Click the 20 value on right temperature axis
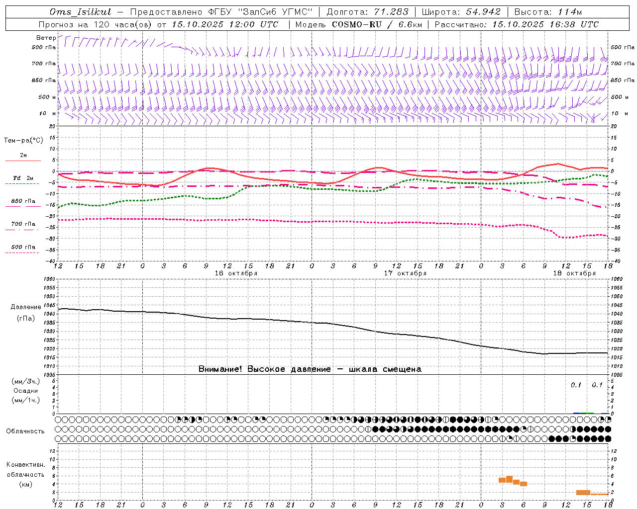Viewport: 637px width, 509px height. (614, 126)
